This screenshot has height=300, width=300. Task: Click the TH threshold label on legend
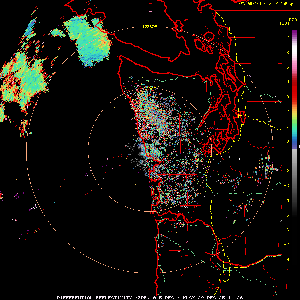(286, 260)
